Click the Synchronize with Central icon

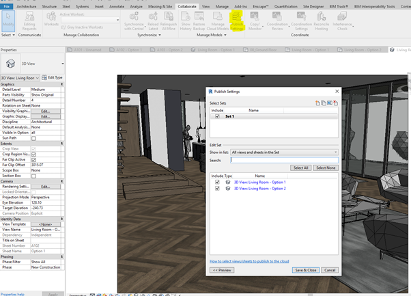(134, 17)
